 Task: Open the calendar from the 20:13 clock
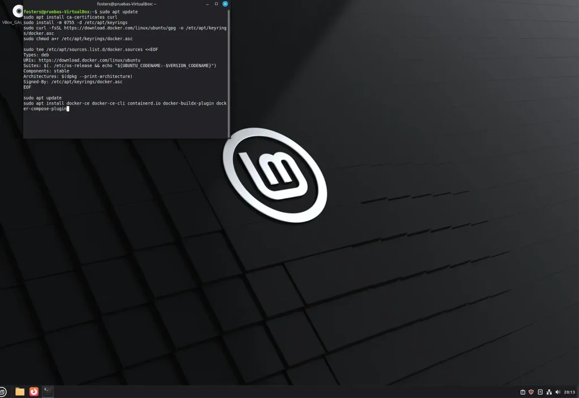569,392
